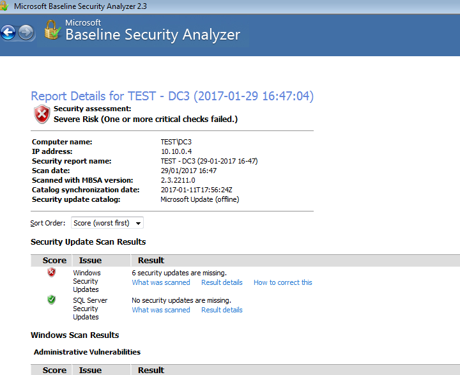Screen dimensions: 460x375
Task: Click Windows Scan Results heading
Action: 75,335
